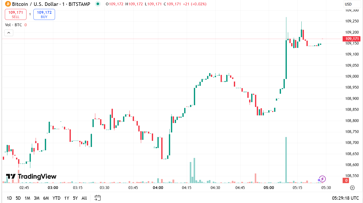
Task: Click the 108,600 price axis label
Action: click(x=352, y=165)
